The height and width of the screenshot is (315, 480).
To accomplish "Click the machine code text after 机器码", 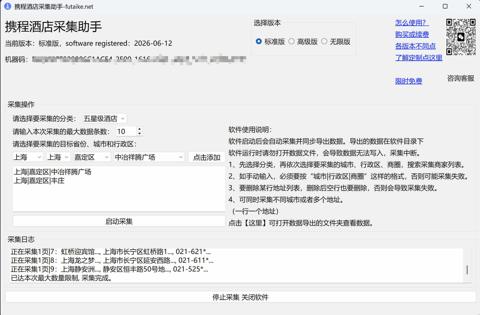I will pyautogui.click(x=139, y=59).
